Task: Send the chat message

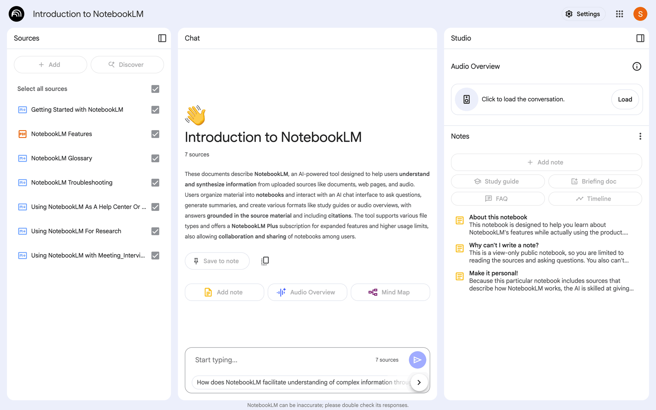Action: tap(417, 360)
